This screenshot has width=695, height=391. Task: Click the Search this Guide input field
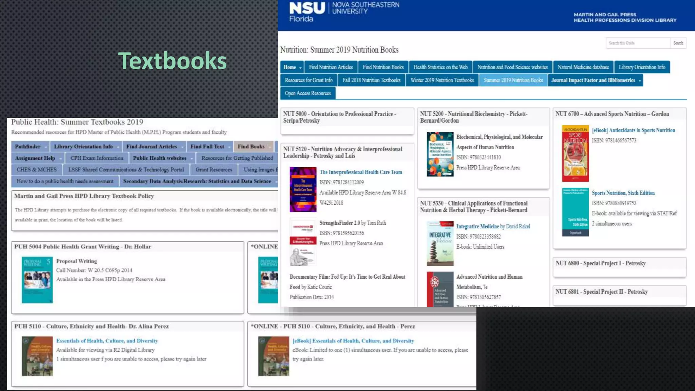click(638, 43)
